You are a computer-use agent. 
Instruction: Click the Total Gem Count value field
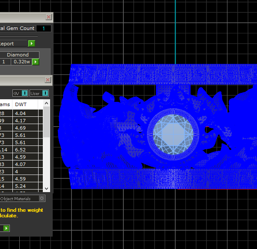(x=43, y=29)
